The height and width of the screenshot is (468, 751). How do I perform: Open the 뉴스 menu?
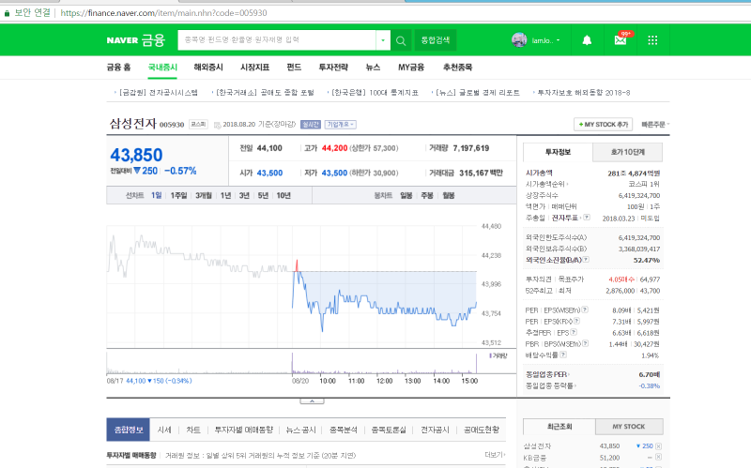click(373, 67)
